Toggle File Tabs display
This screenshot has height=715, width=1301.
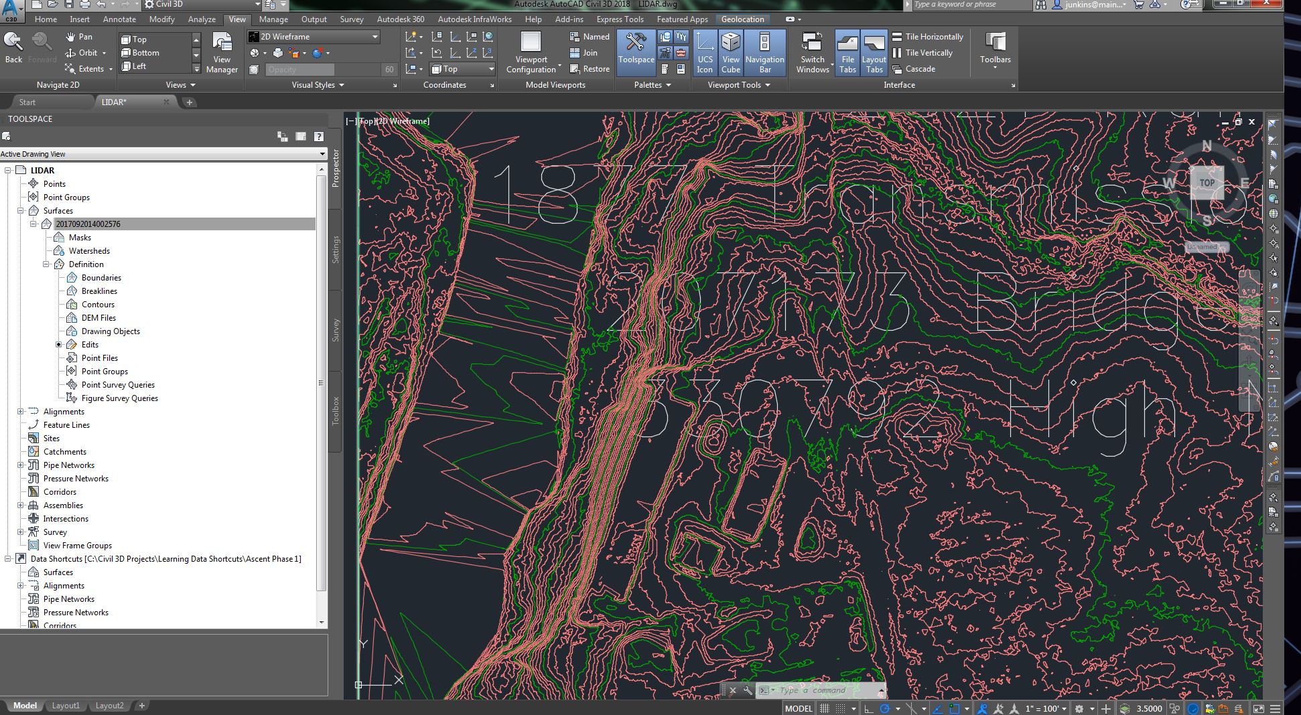click(847, 52)
